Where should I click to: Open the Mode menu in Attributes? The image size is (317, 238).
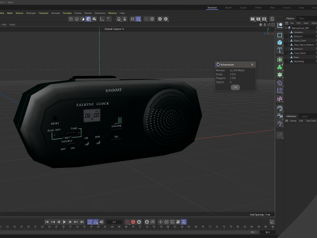[293, 121]
